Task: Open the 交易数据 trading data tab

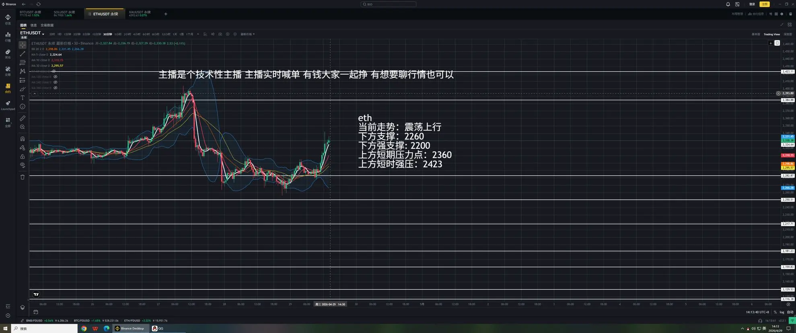Action: [47, 25]
